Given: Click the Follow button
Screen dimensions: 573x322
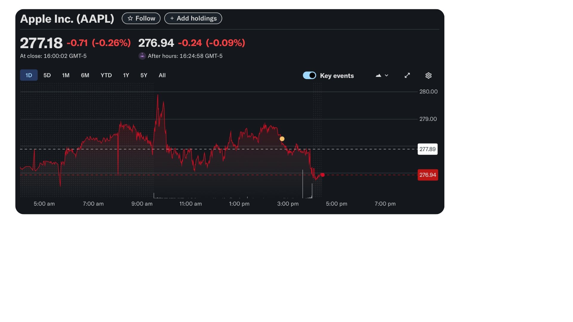Looking at the screenshot, I should [x=141, y=18].
